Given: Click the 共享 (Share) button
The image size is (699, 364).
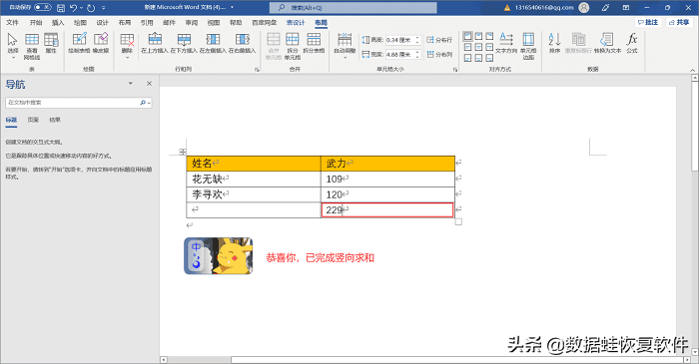Looking at the screenshot, I should tap(679, 22).
